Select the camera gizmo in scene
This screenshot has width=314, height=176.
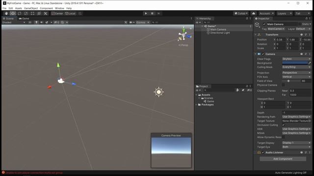61,81
